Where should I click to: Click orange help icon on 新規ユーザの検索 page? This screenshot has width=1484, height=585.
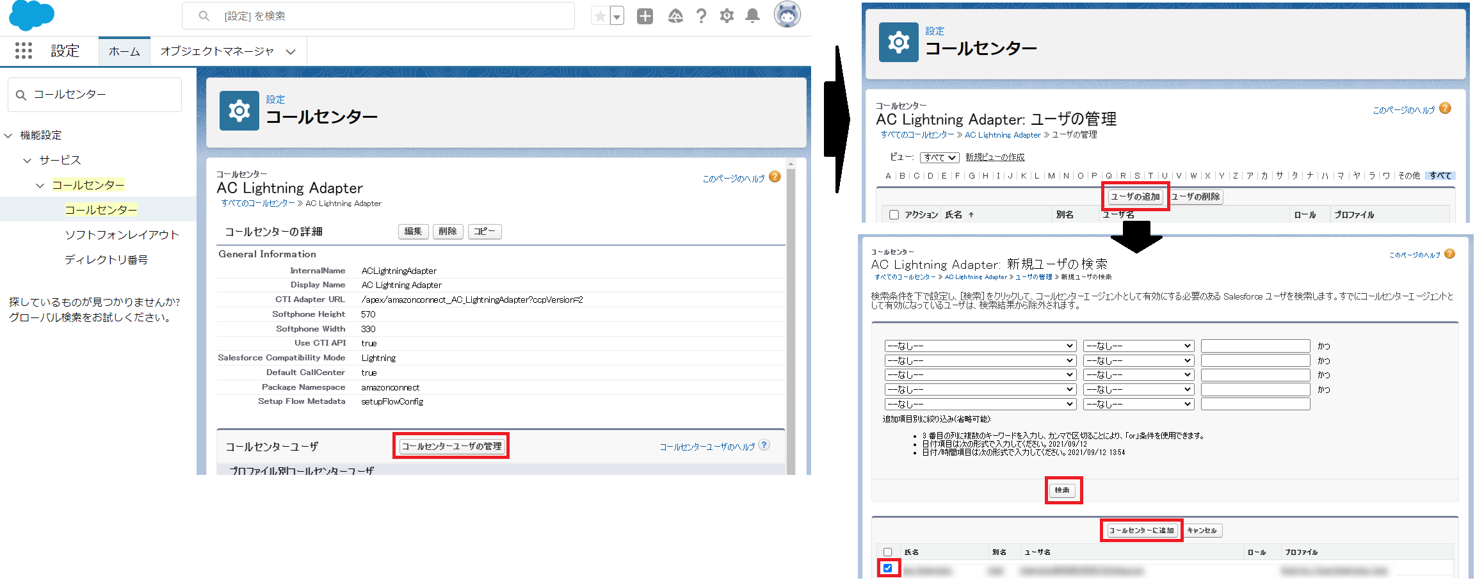pyautogui.click(x=1449, y=254)
